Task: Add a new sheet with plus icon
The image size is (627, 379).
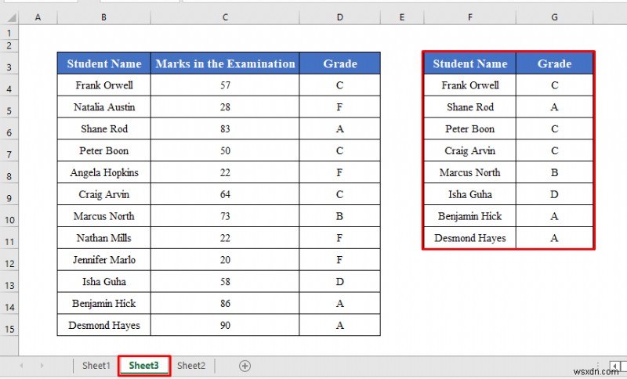Action: (x=245, y=366)
